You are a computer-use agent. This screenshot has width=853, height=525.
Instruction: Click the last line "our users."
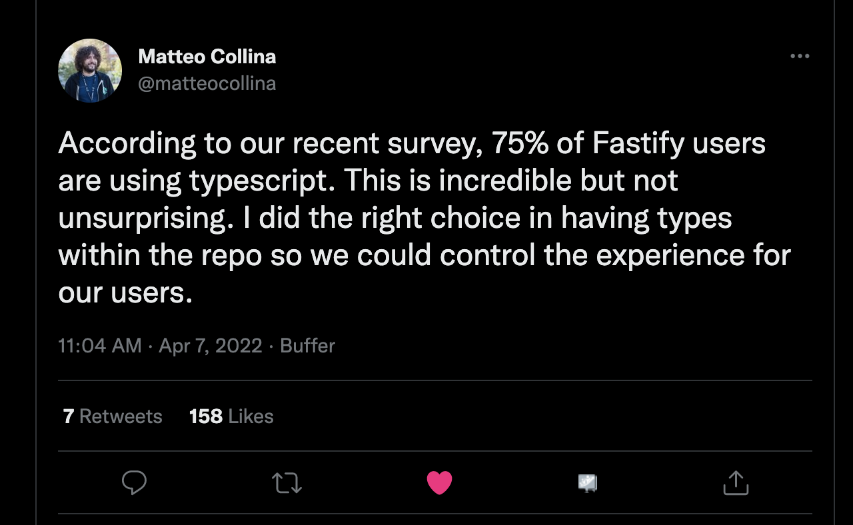point(125,294)
